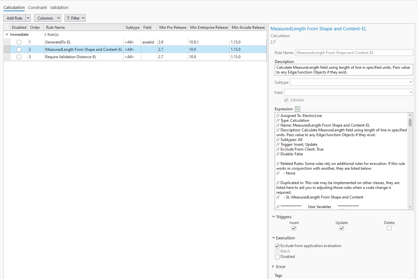Open the Subtype combo box

[410, 82]
